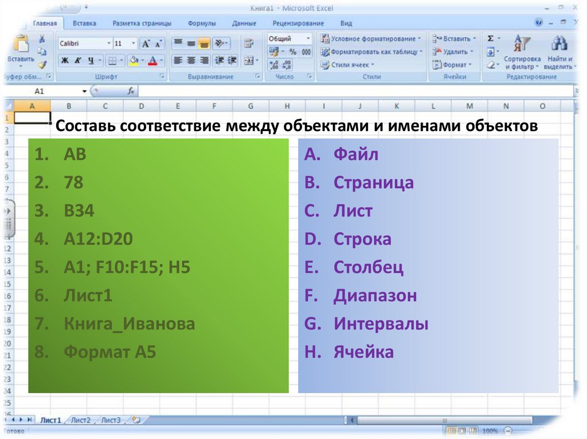Open the Шрифт group dialog launcher
This screenshot has width=587, height=439.
point(162,76)
